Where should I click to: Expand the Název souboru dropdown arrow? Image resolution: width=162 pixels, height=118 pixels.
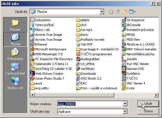pyautogui.click(x=125, y=104)
